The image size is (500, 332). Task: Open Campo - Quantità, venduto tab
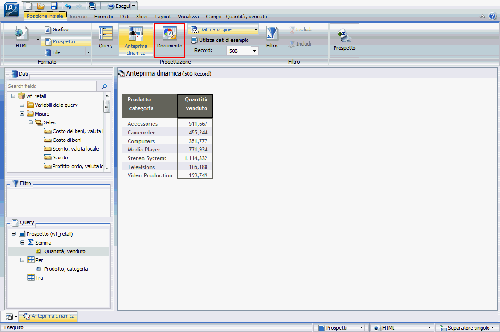coord(236,17)
